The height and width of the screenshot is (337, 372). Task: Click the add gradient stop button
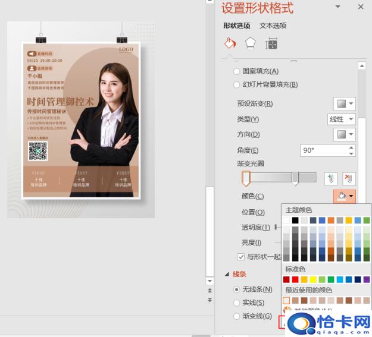[x=331, y=178]
